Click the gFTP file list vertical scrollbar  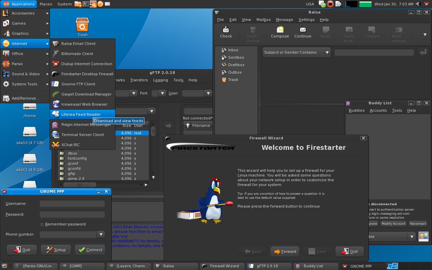point(153,151)
